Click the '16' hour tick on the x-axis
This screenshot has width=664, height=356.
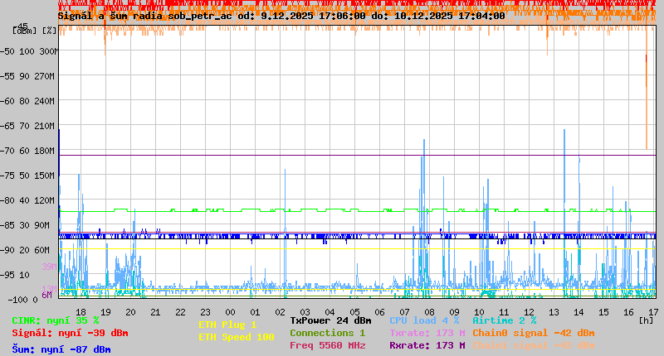[628, 312]
